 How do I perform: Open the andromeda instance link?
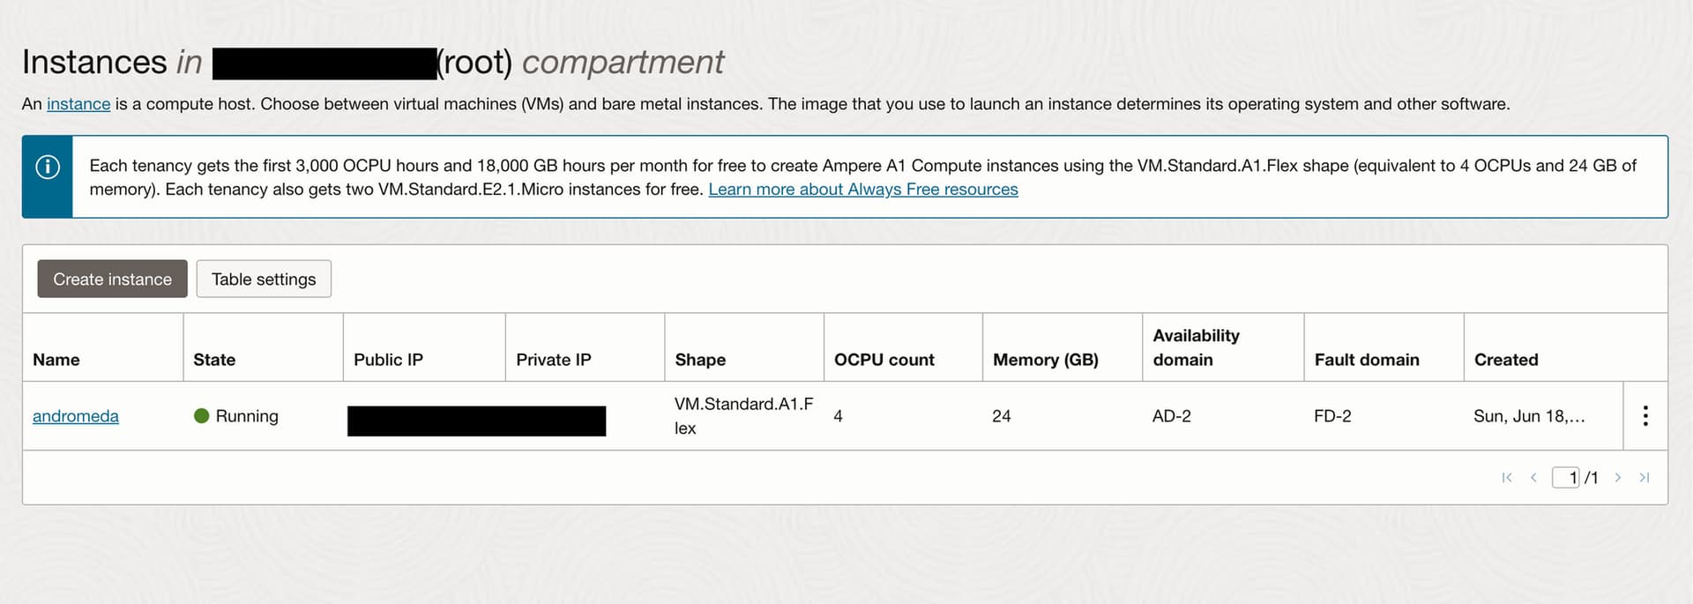[x=76, y=416]
